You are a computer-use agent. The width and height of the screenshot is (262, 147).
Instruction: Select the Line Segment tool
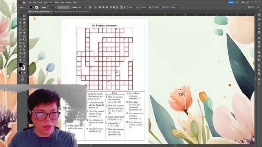click(x=24, y=26)
